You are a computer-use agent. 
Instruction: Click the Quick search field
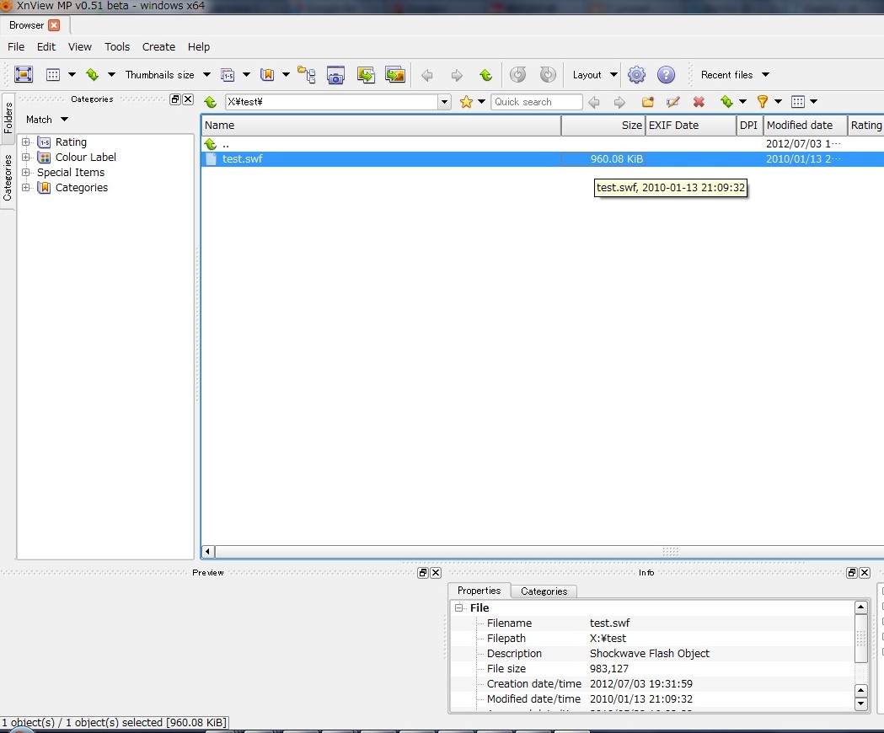point(536,102)
